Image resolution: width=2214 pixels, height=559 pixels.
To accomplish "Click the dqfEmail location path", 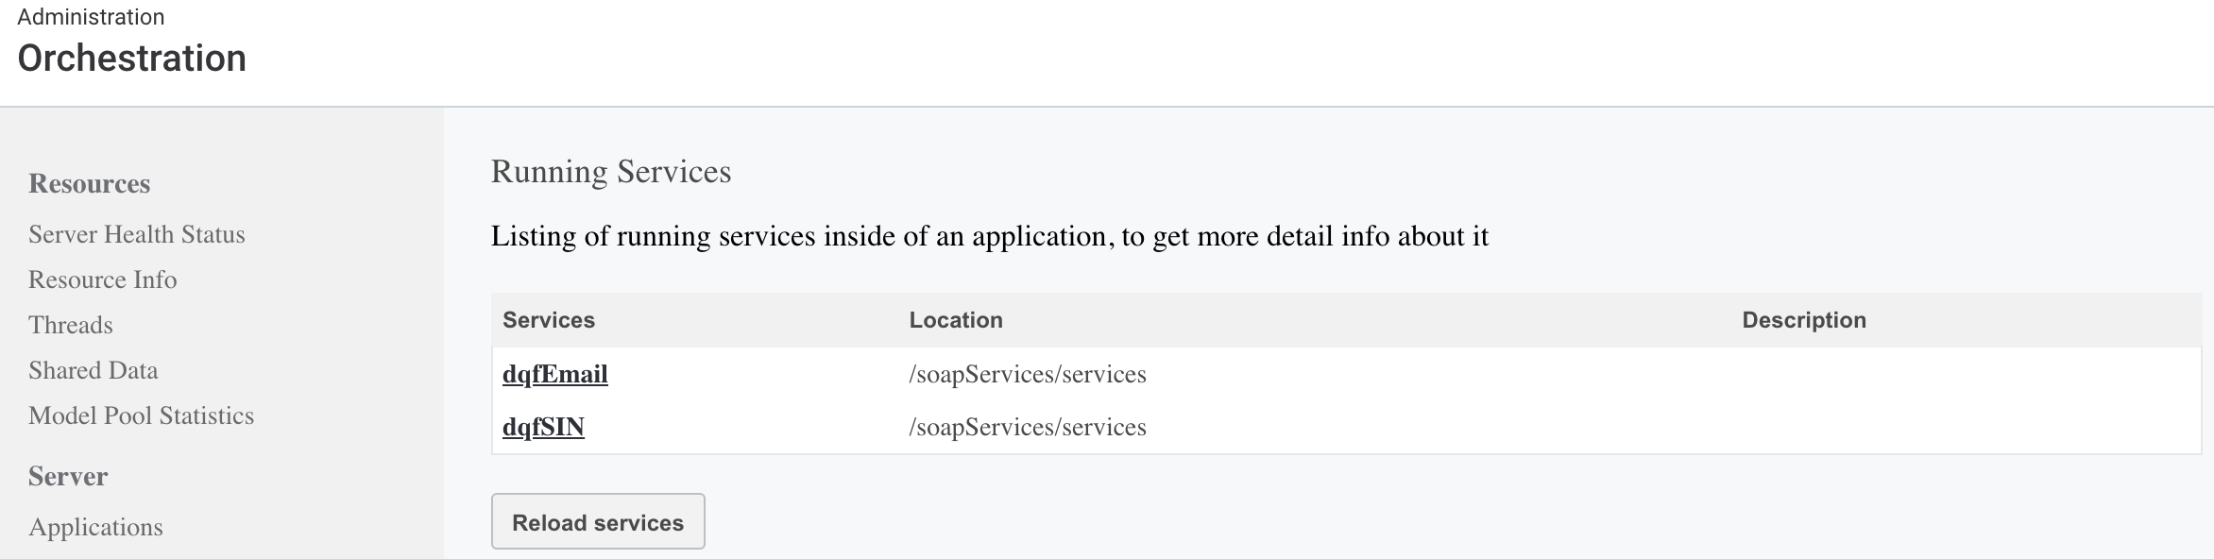I will (1028, 374).
